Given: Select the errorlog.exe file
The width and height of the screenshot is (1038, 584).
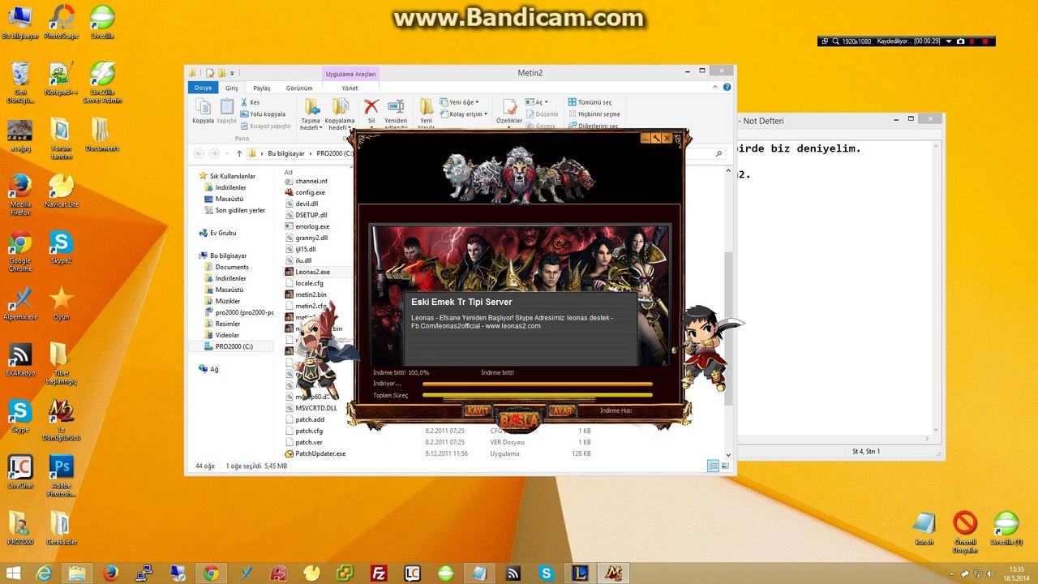Looking at the screenshot, I should click(x=307, y=226).
